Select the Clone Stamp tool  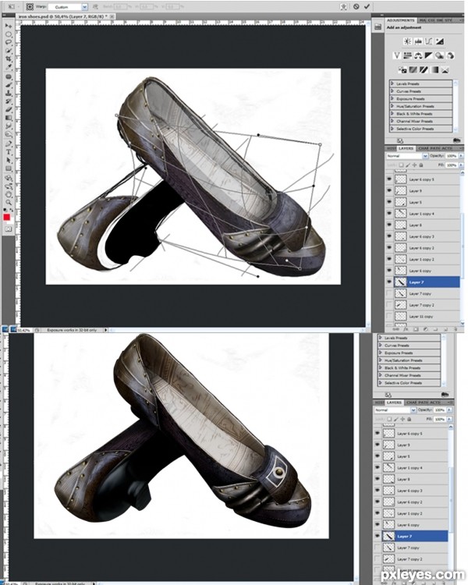pyautogui.click(x=9, y=94)
